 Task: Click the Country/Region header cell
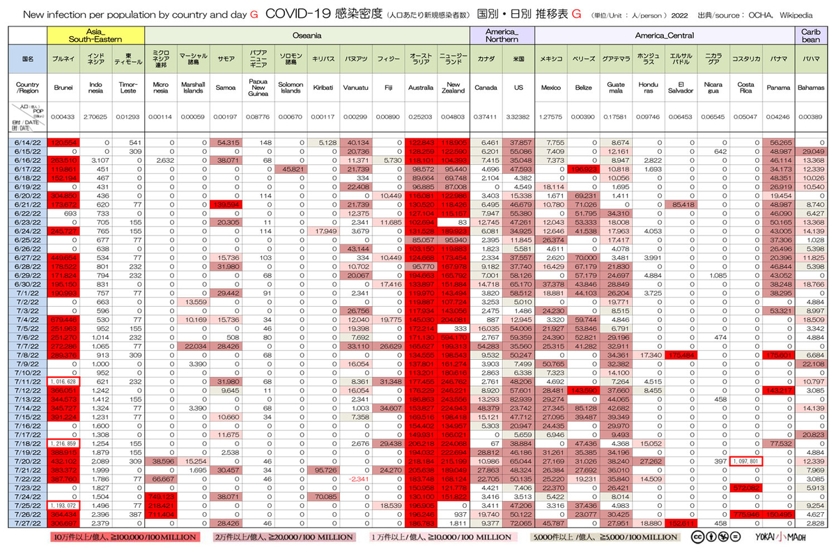pos(28,88)
